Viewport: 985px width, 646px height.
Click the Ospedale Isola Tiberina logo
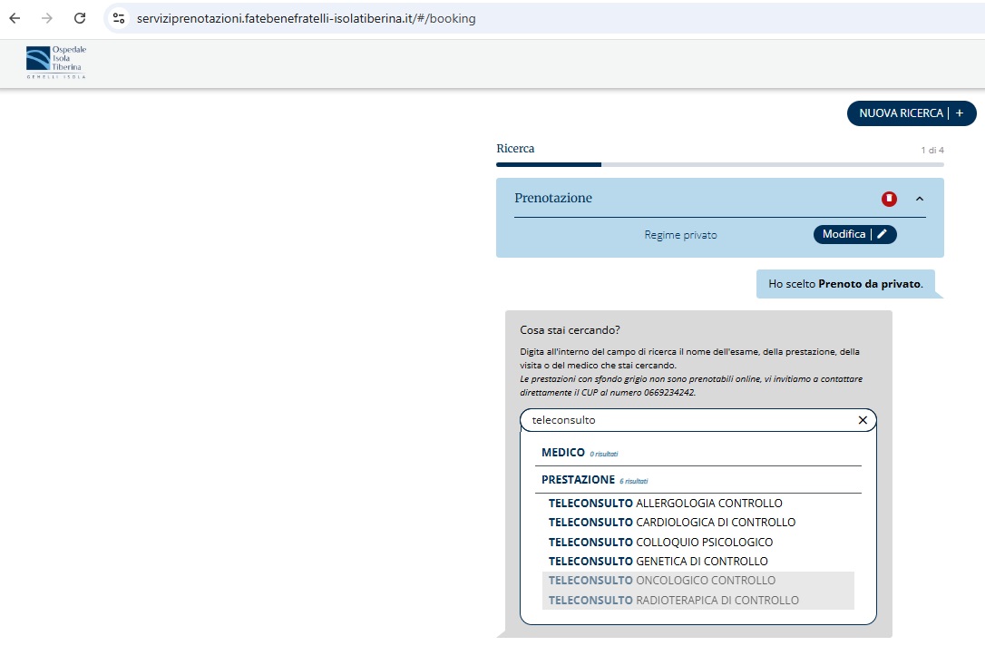[56, 62]
